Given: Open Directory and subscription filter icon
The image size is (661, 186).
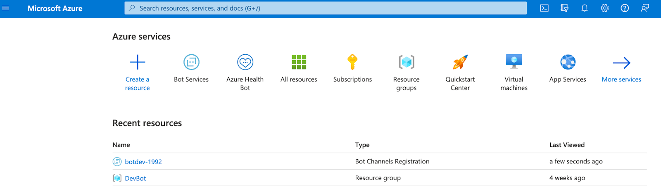Looking at the screenshot, I should pyautogui.click(x=564, y=8).
